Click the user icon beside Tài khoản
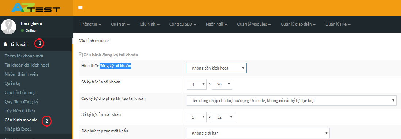 coord(5,44)
